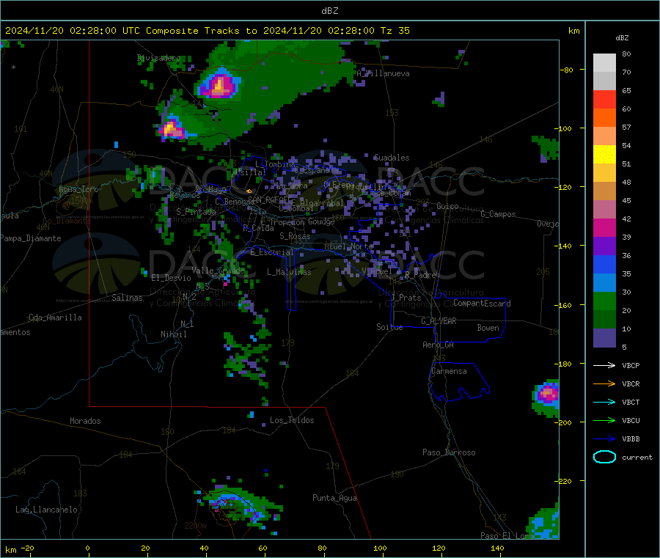The height and width of the screenshot is (558, 660).
Task: Click the 'Tz 35' header value
Action: click(395, 31)
